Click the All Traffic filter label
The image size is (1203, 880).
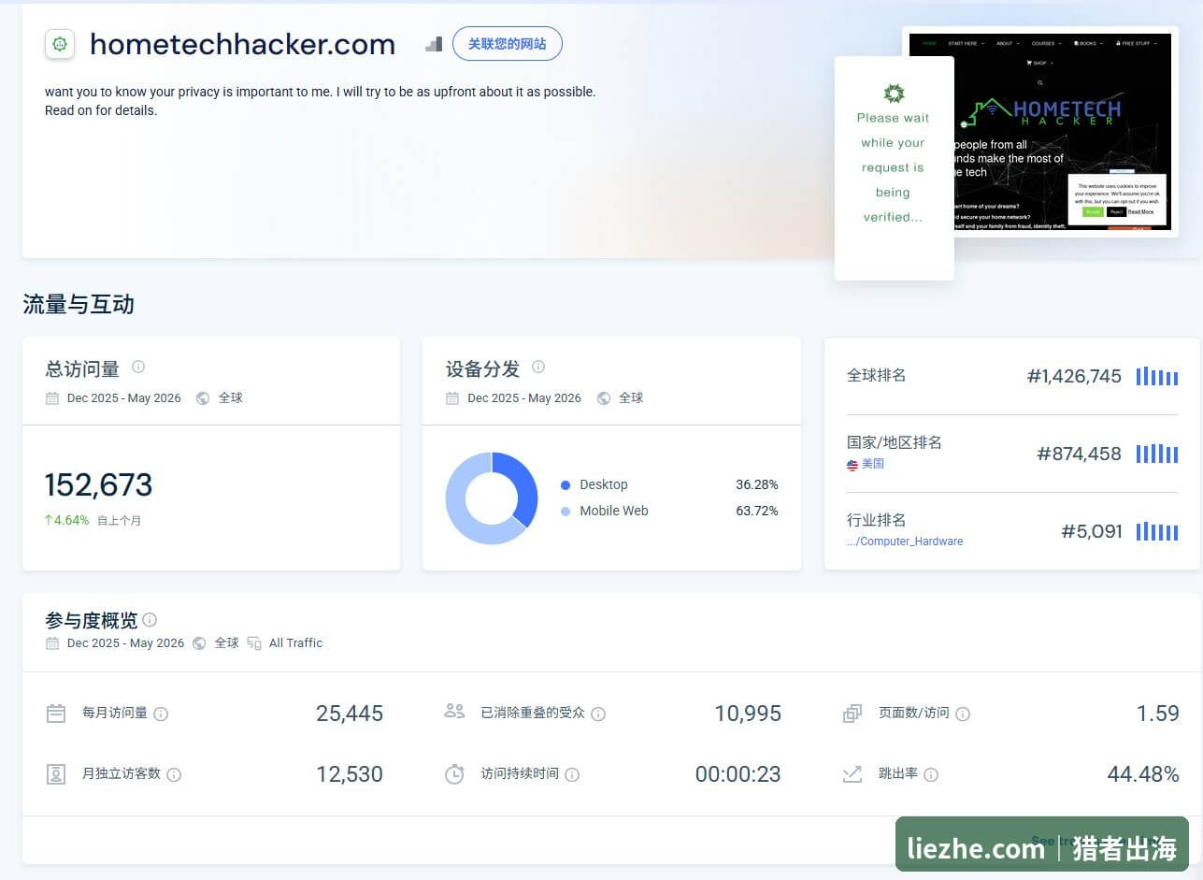click(x=295, y=643)
